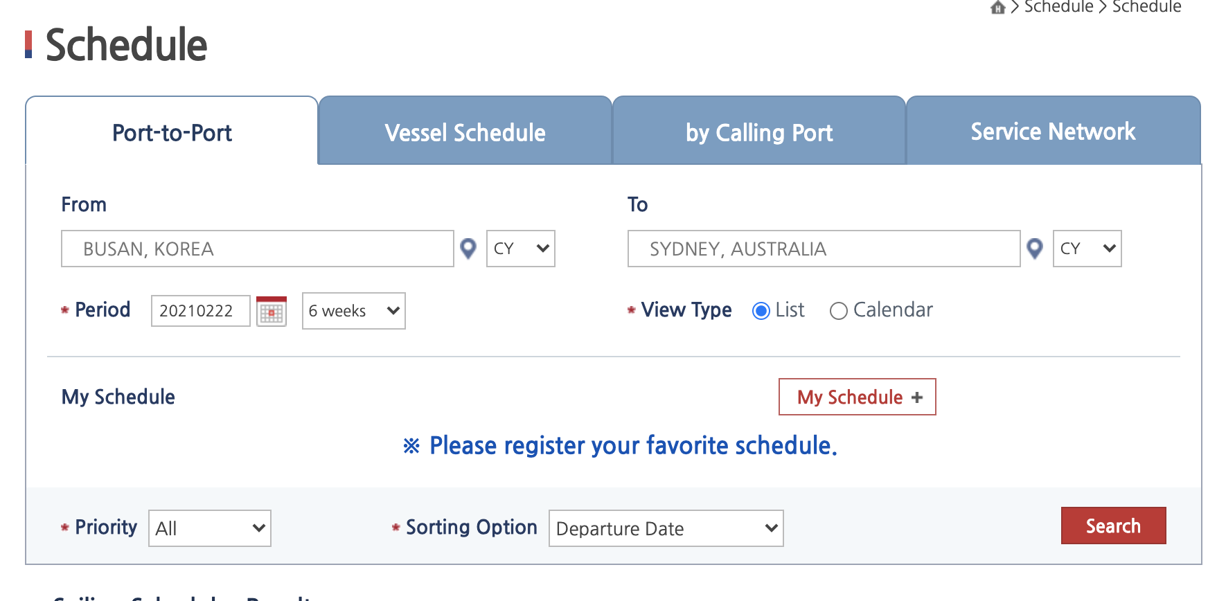
Task: Click the home icon in breadcrumb
Action: coord(997,8)
